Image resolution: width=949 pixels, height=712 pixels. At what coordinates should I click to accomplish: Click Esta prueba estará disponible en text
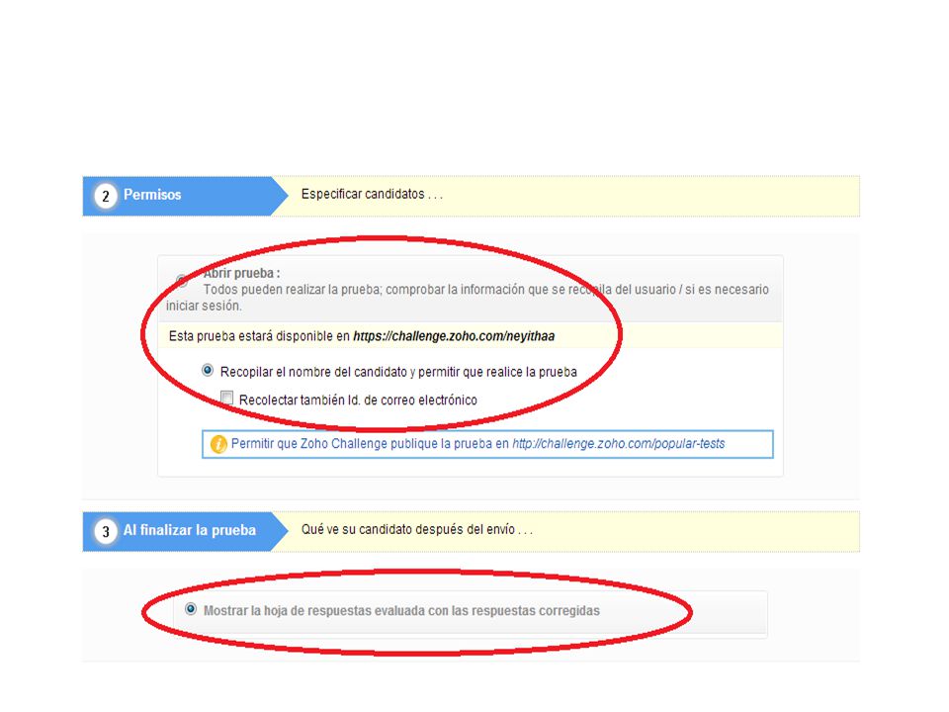click(259, 336)
